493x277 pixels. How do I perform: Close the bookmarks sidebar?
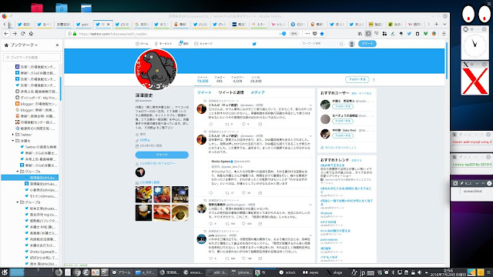pos(57,45)
